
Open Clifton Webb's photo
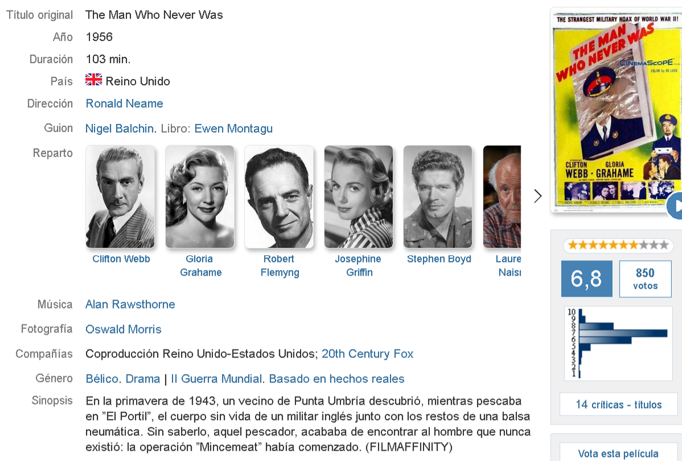click(121, 197)
